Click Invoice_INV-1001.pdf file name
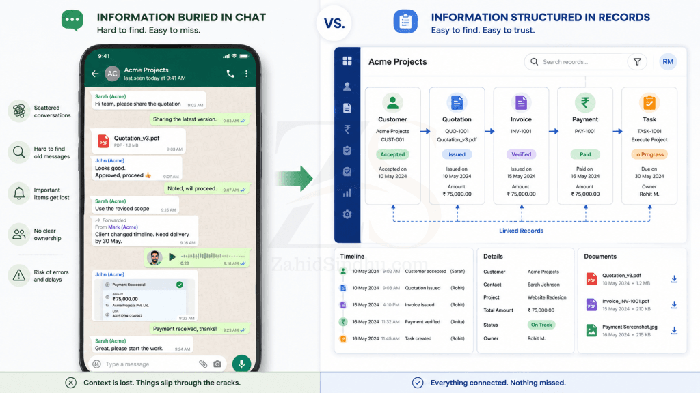Screen dimensions: 700x393 coord(625,301)
